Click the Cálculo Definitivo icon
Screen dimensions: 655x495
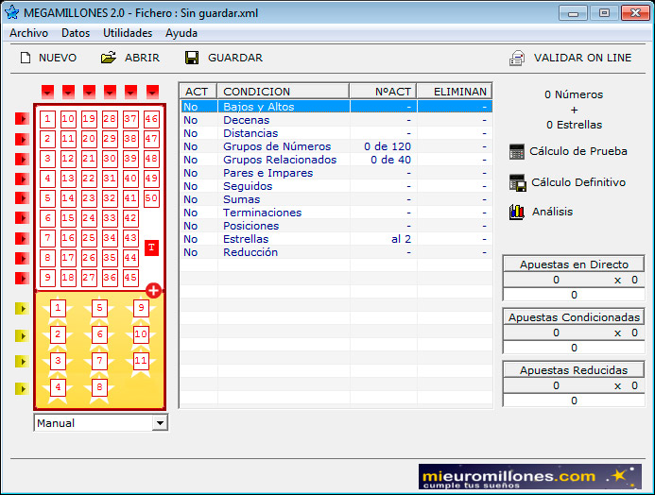(518, 183)
